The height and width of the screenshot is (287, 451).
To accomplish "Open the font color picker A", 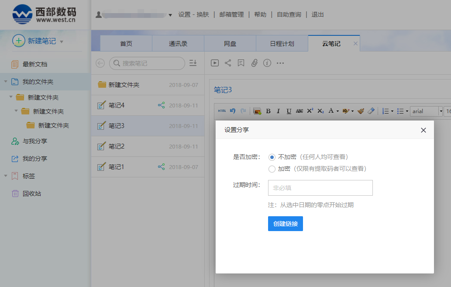I will 332,111.
